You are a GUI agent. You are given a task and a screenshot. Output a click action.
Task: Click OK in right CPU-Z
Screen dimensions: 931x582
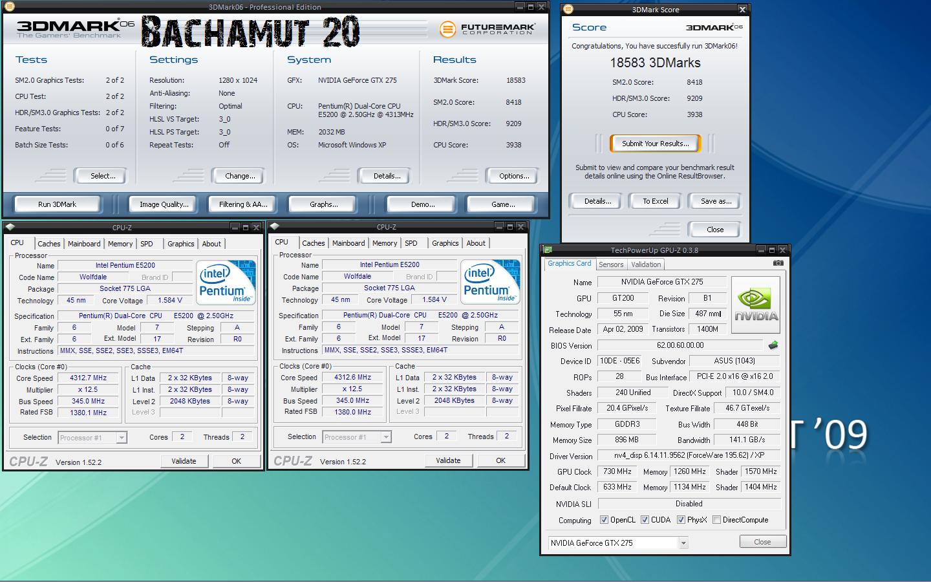point(501,460)
